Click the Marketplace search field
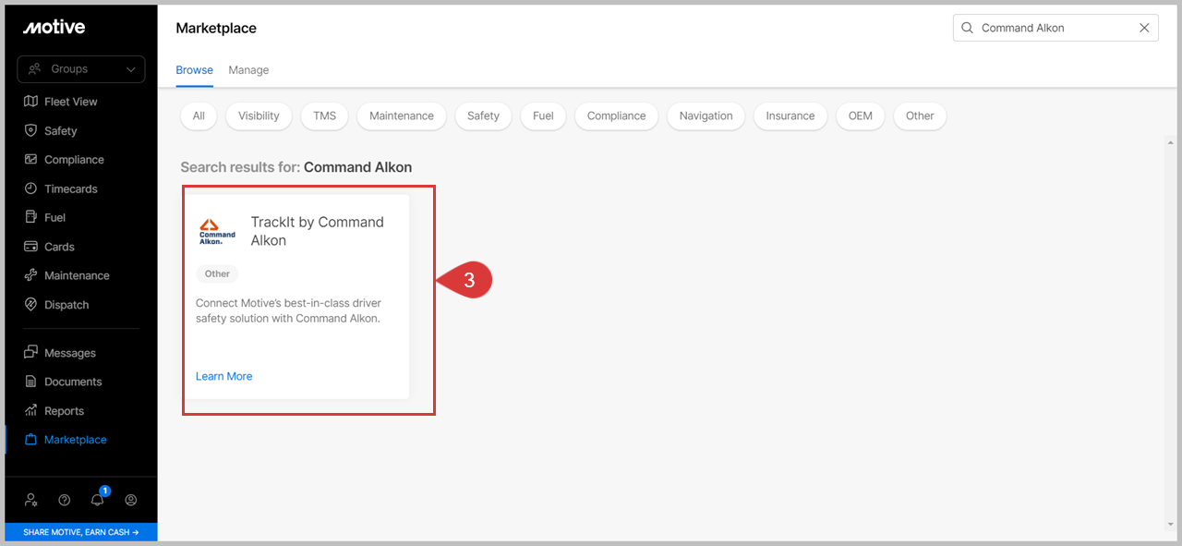 (1055, 28)
